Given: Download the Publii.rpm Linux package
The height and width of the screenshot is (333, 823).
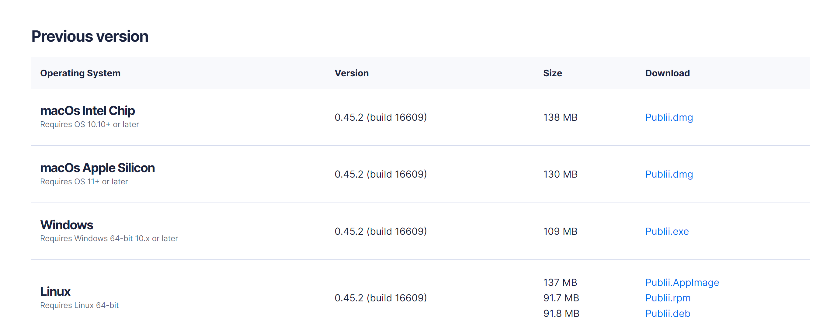Looking at the screenshot, I should pyautogui.click(x=668, y=298).
